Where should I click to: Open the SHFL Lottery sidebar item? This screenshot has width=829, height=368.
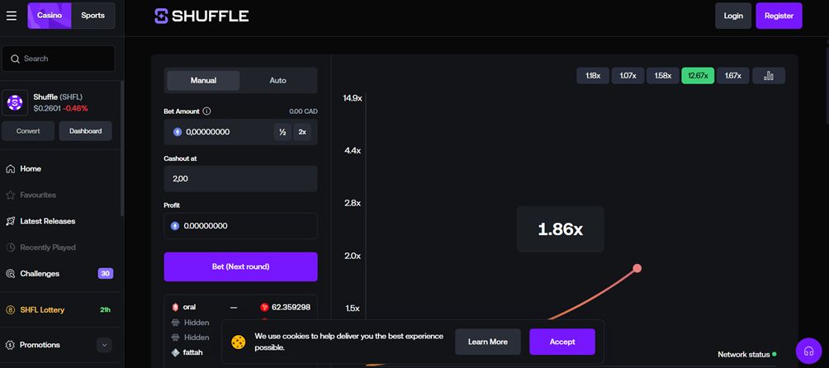pyautogui.click(x=42, y=309)
